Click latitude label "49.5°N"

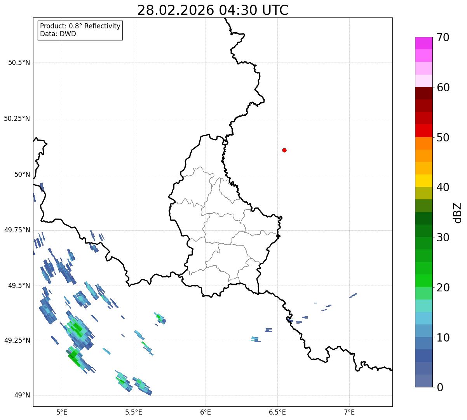coord(19,286)
